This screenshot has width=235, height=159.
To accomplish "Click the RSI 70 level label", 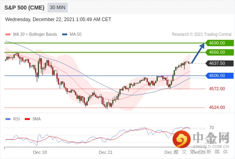I will 211,128.
